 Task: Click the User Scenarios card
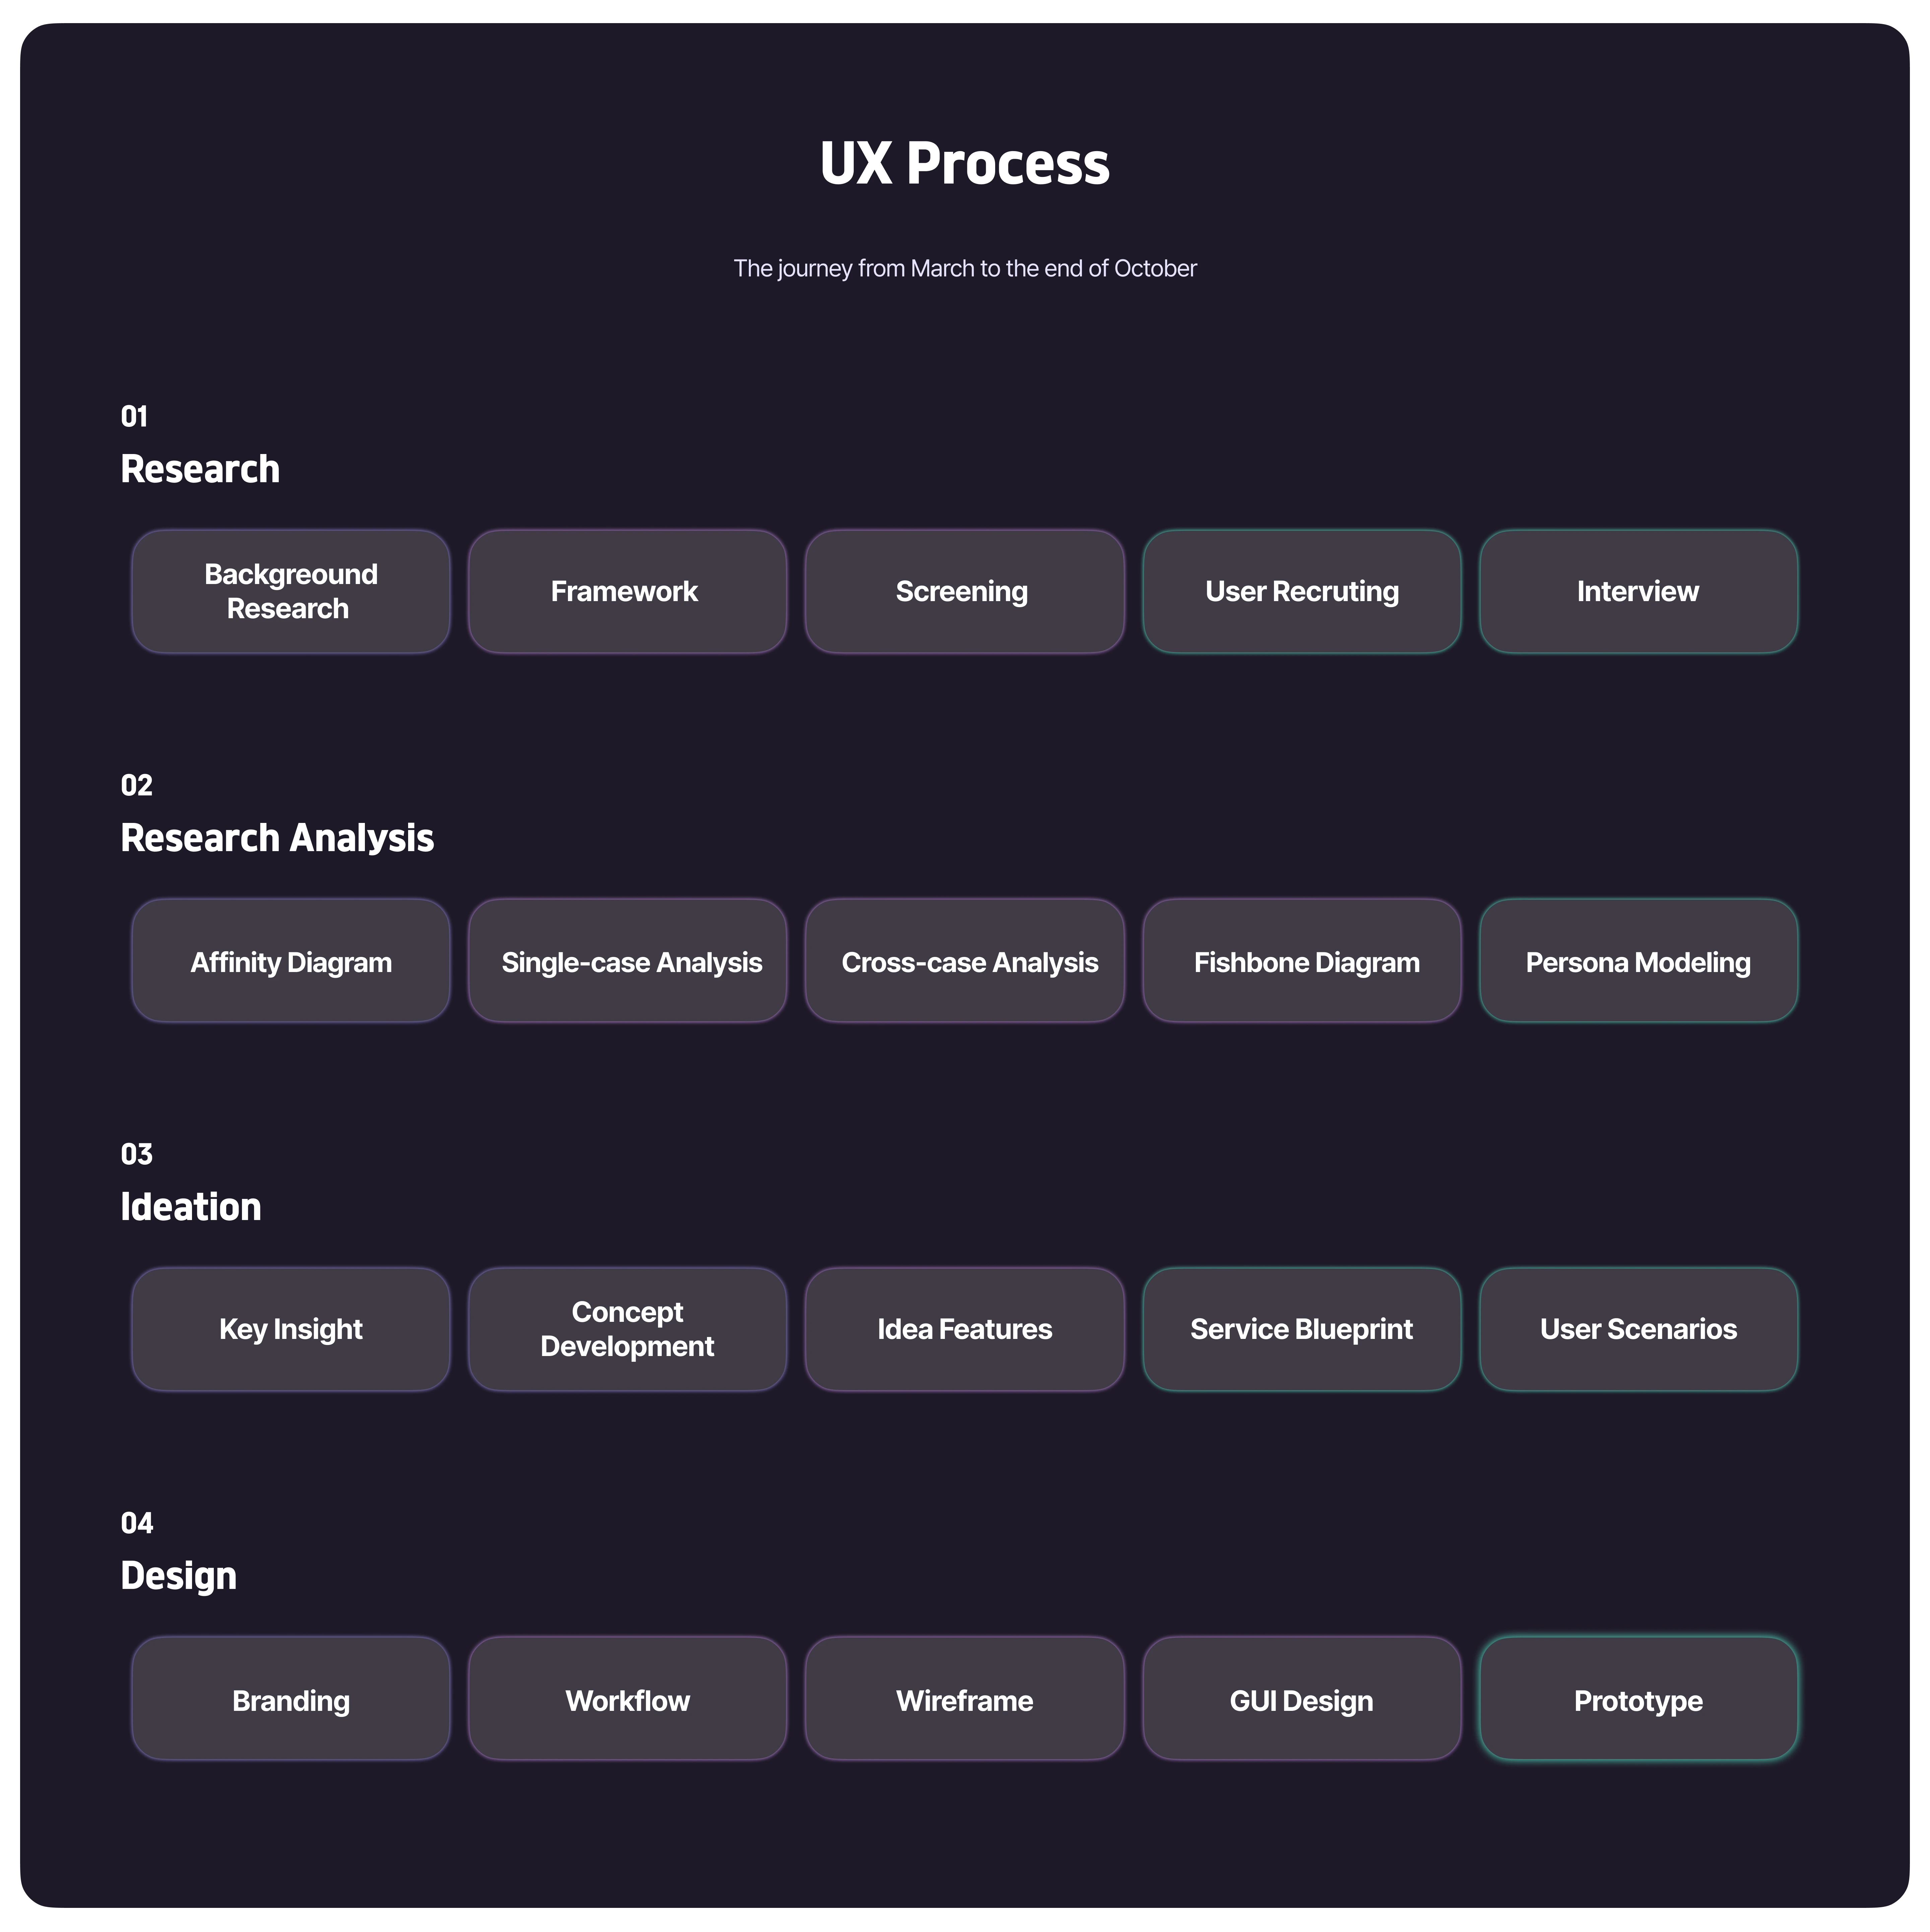[1638, 1329]
